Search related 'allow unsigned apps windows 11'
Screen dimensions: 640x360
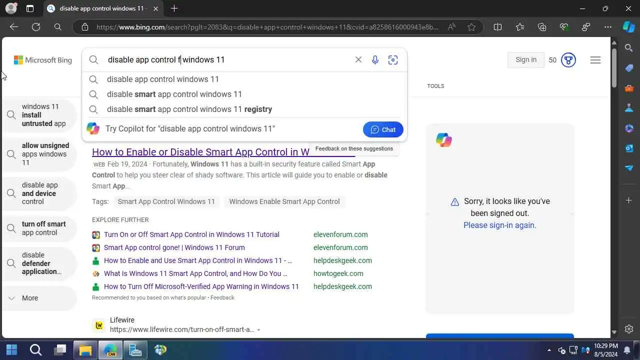click(x=39, y=154)
